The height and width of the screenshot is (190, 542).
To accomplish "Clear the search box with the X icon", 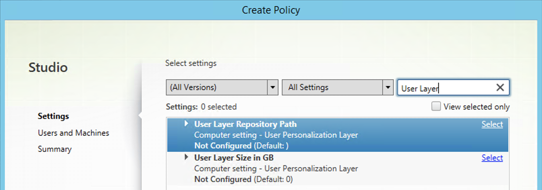I will [x=500, y=88].
